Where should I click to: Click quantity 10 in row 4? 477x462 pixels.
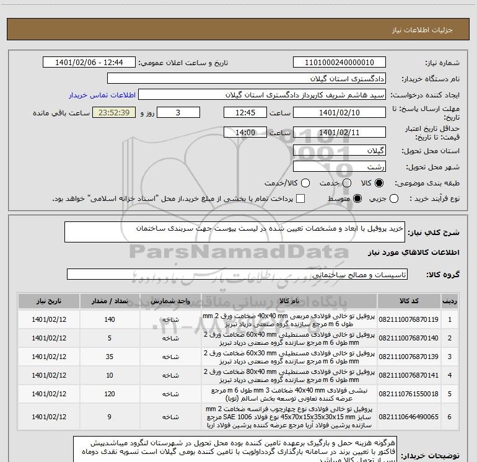point(110,375)
